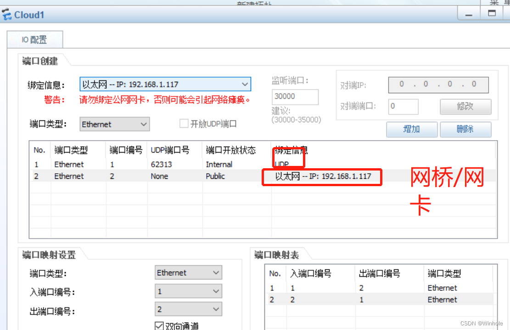The height and width of the screenshot is (330, 510).
Task: Click the 增加 button to add a port
Action: point(411,129)
